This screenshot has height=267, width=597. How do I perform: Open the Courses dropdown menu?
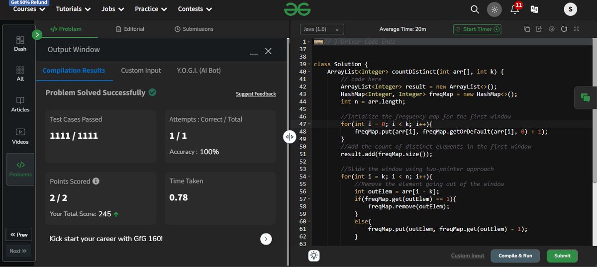coord(29,9)
